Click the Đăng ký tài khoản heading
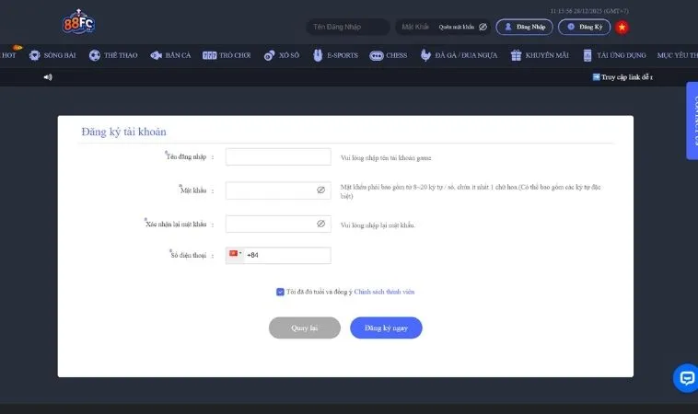 click(123, 132)
